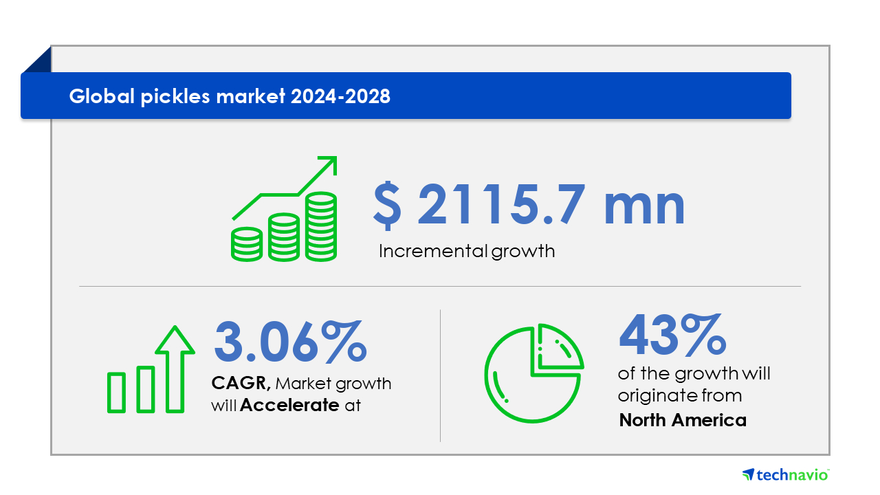
Task: Click the Global pickles market 2024-2028 title
Action: (x=230, y=96)
